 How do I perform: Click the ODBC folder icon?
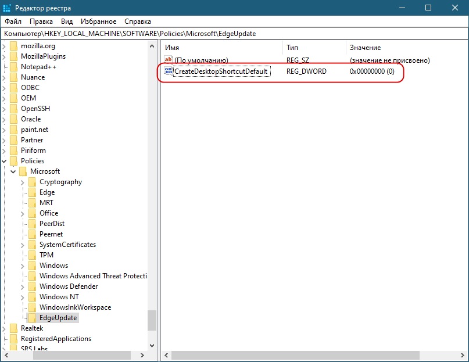(14, 88)
